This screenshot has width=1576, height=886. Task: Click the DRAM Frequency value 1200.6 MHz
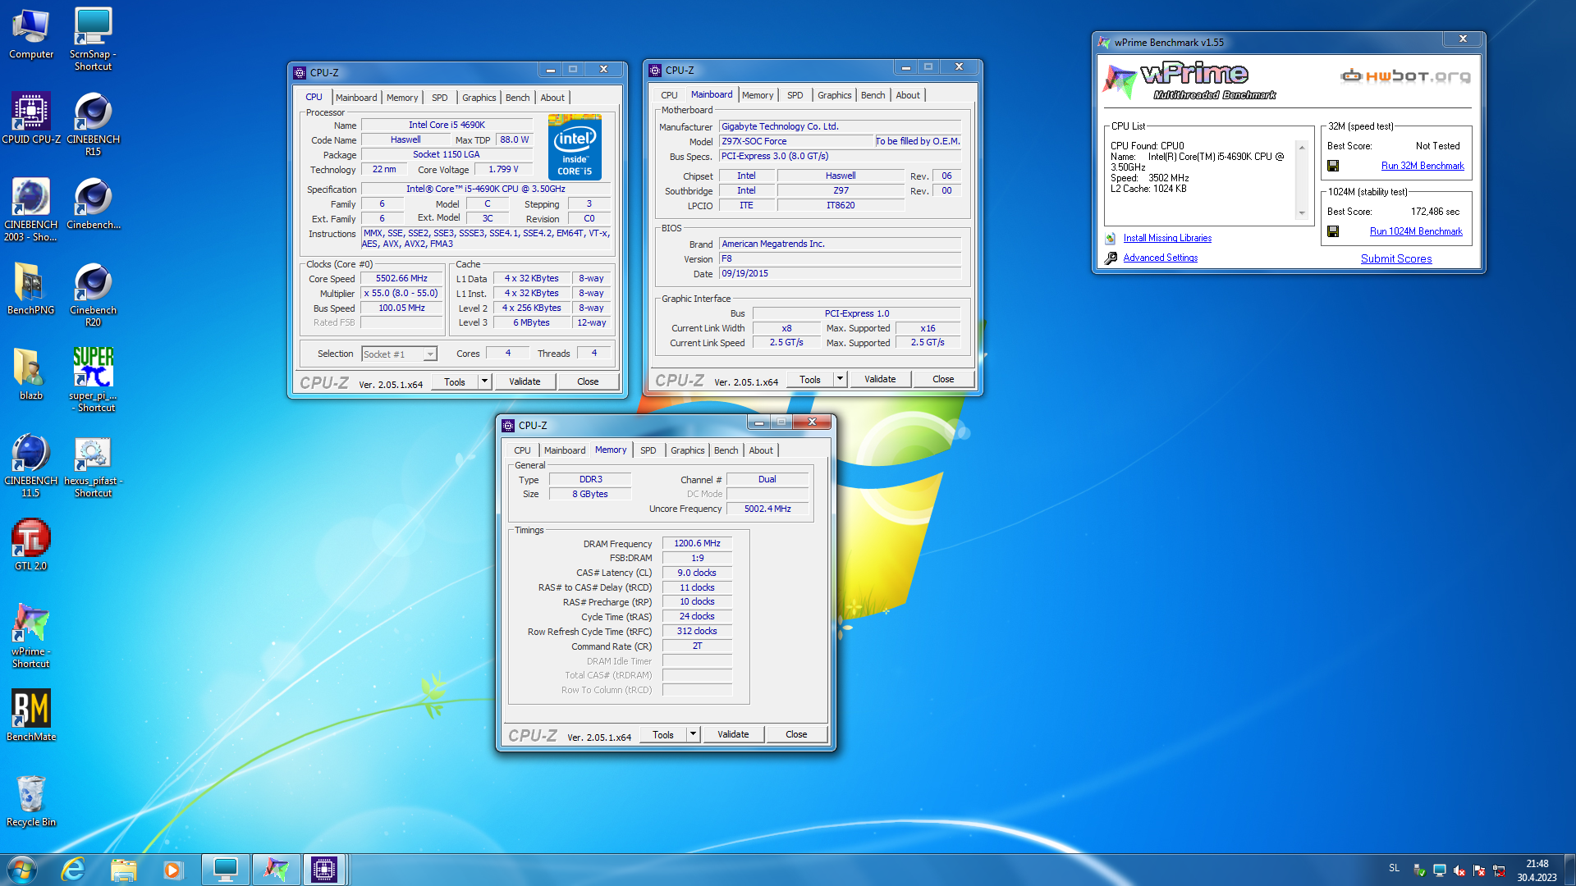click(697, 544)
